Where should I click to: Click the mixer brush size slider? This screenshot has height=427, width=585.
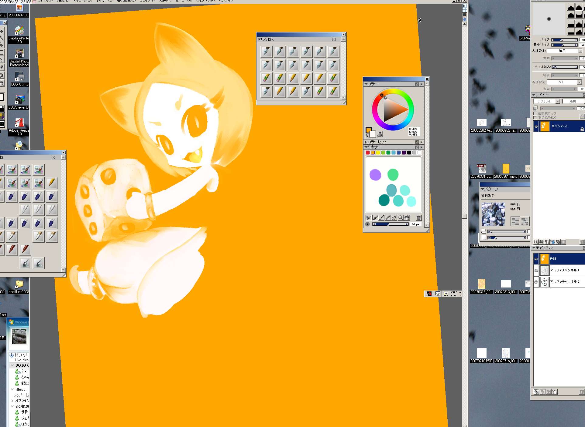click(390, 224)
